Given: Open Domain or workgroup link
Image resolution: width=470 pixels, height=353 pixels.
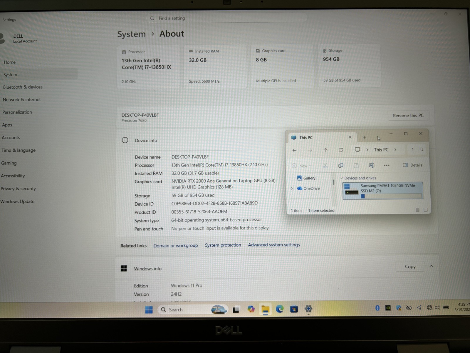Looking at the screenshot, I should [x=176, y=246].
